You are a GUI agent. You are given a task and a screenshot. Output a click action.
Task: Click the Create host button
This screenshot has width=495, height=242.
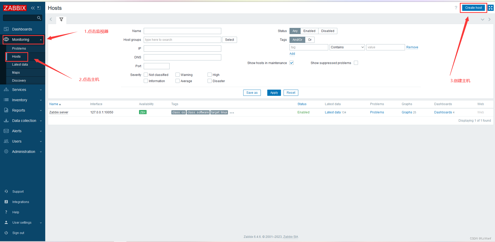[474, 8]
